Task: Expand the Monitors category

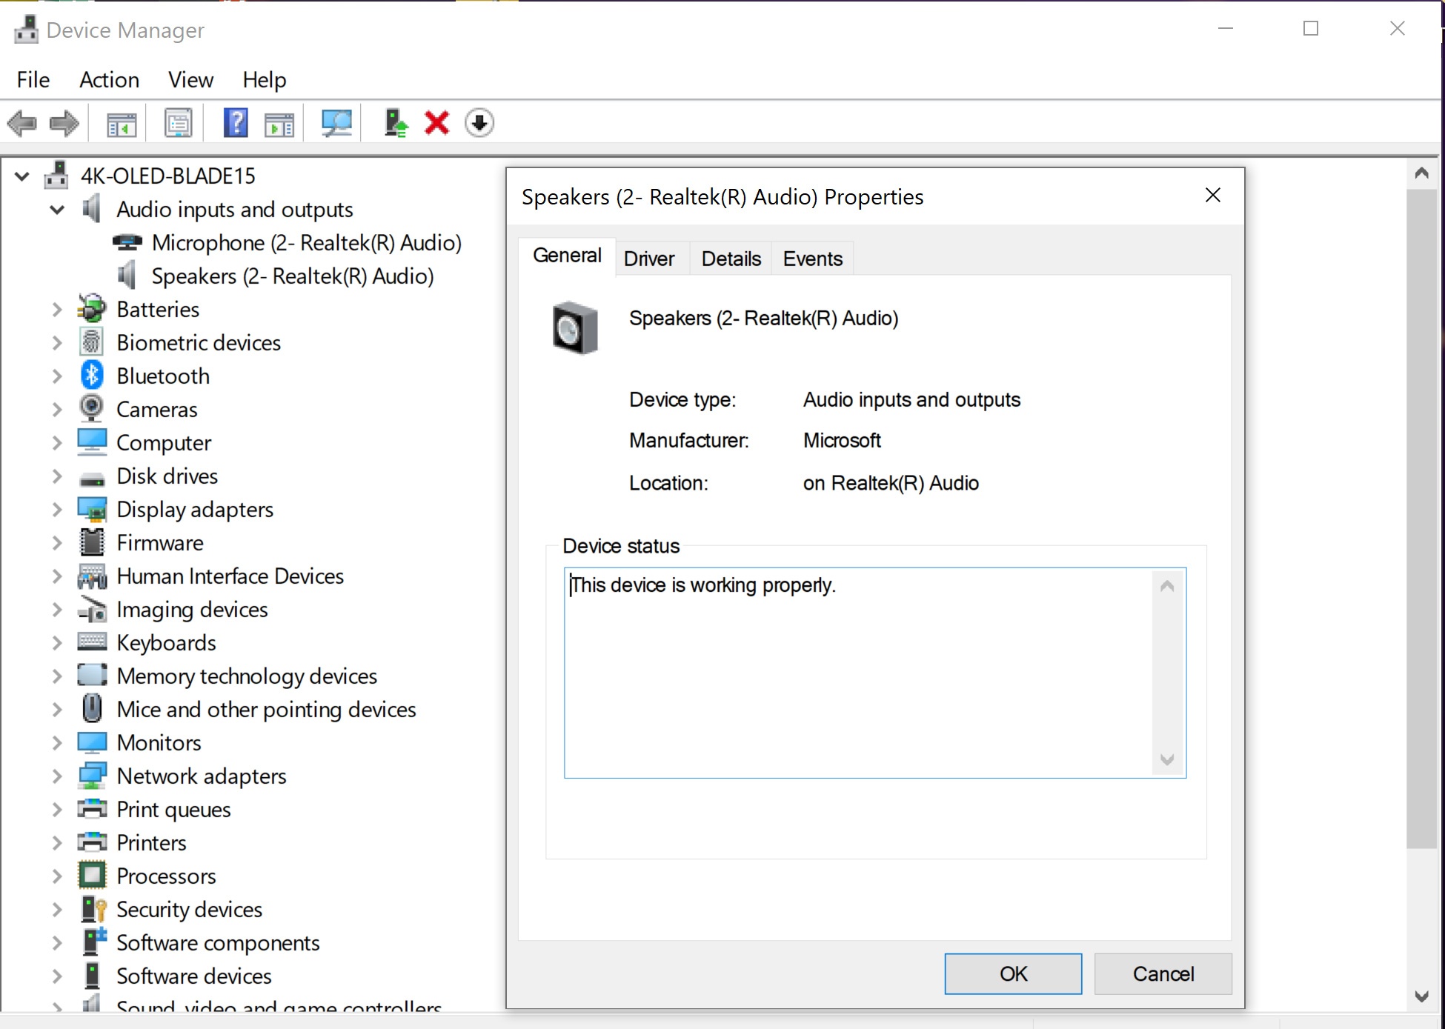Action: [x=57, y=743]
